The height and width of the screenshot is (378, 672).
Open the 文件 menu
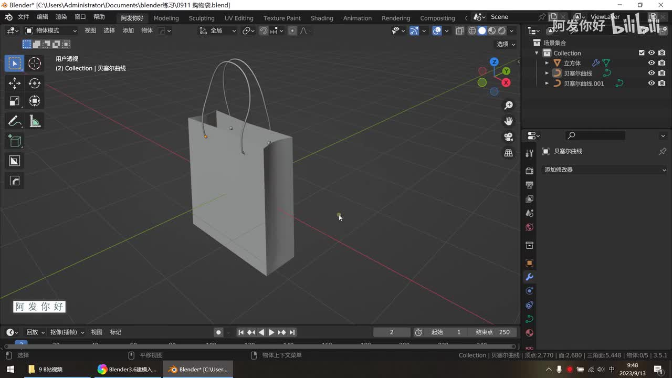(x=24, y=17)
